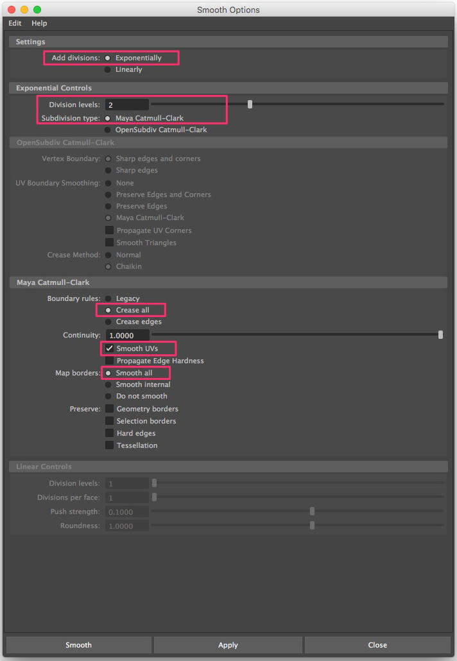Click the linear Division levels field
The width and height of the screenshot is (457, 661).
(127, 483)
